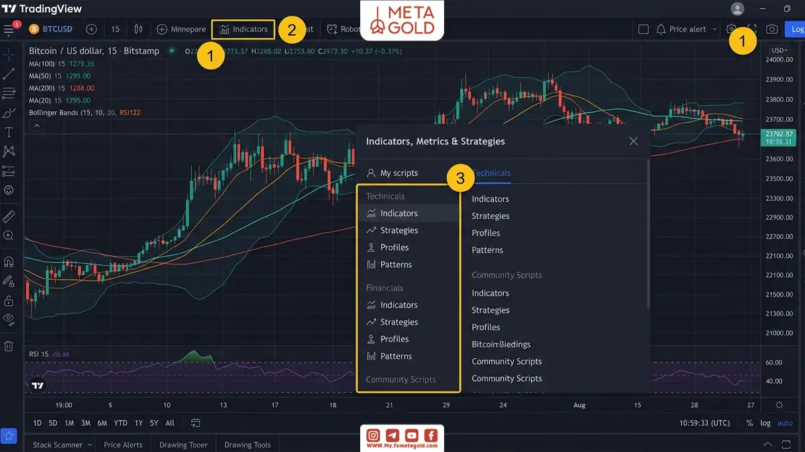Toggle percent scale button

tap(749, 423)
